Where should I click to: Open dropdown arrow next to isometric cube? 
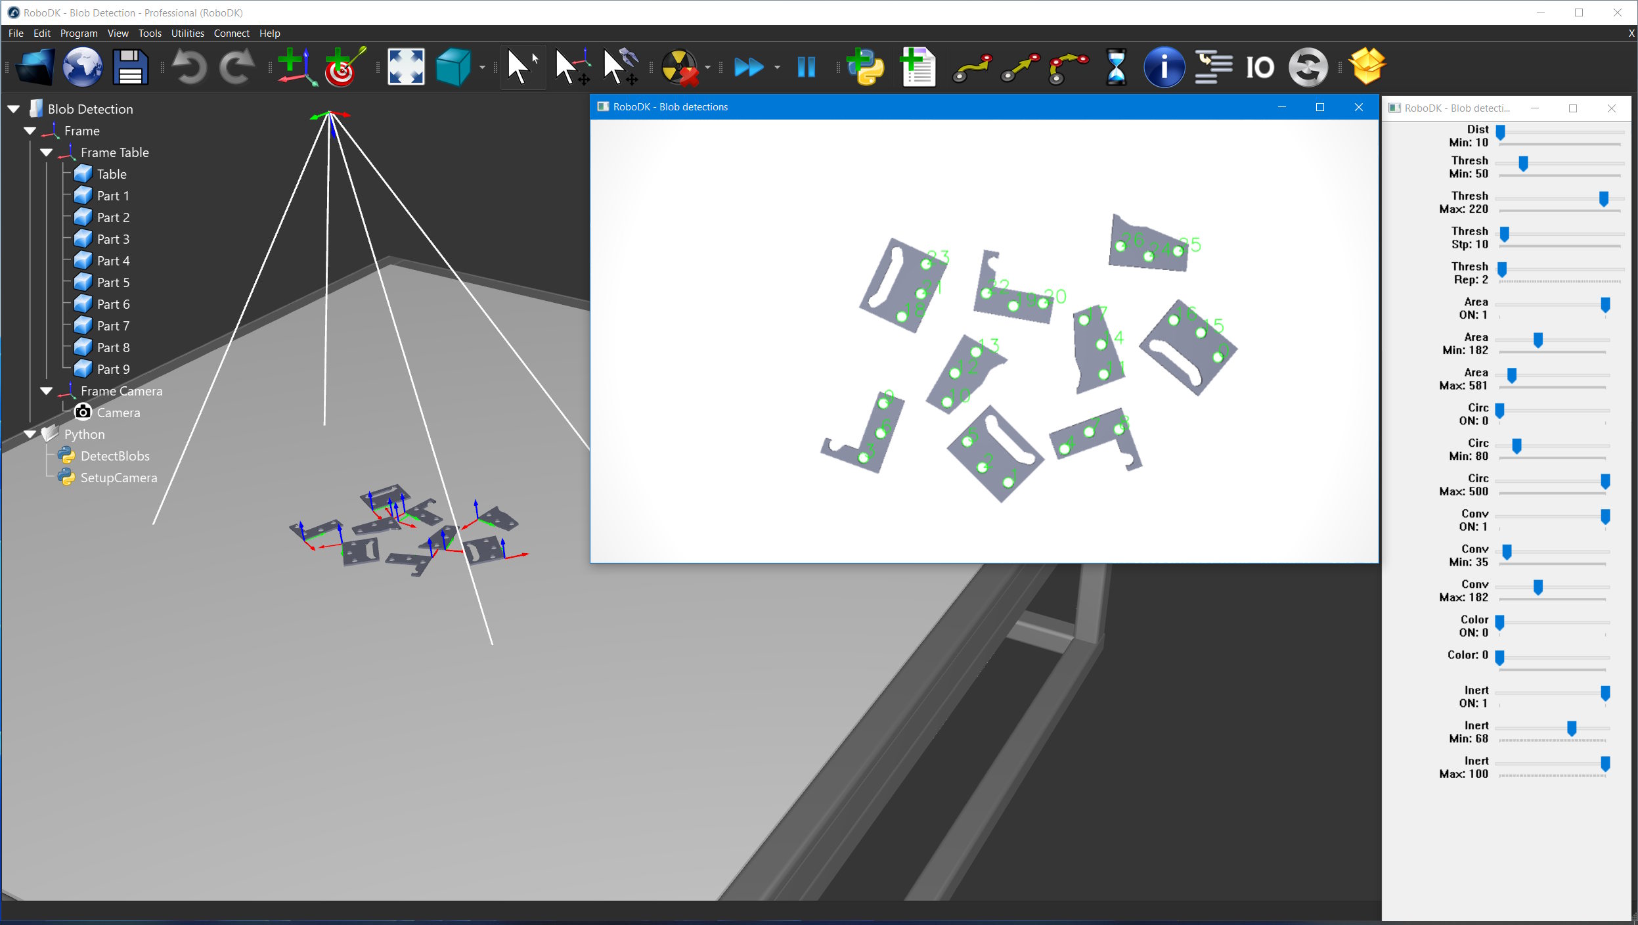click(482, 67)
